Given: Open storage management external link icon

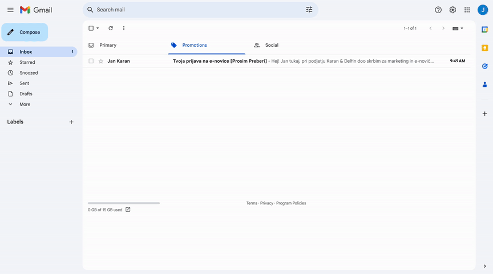Looking at the screenshot, I should [128, 209].
